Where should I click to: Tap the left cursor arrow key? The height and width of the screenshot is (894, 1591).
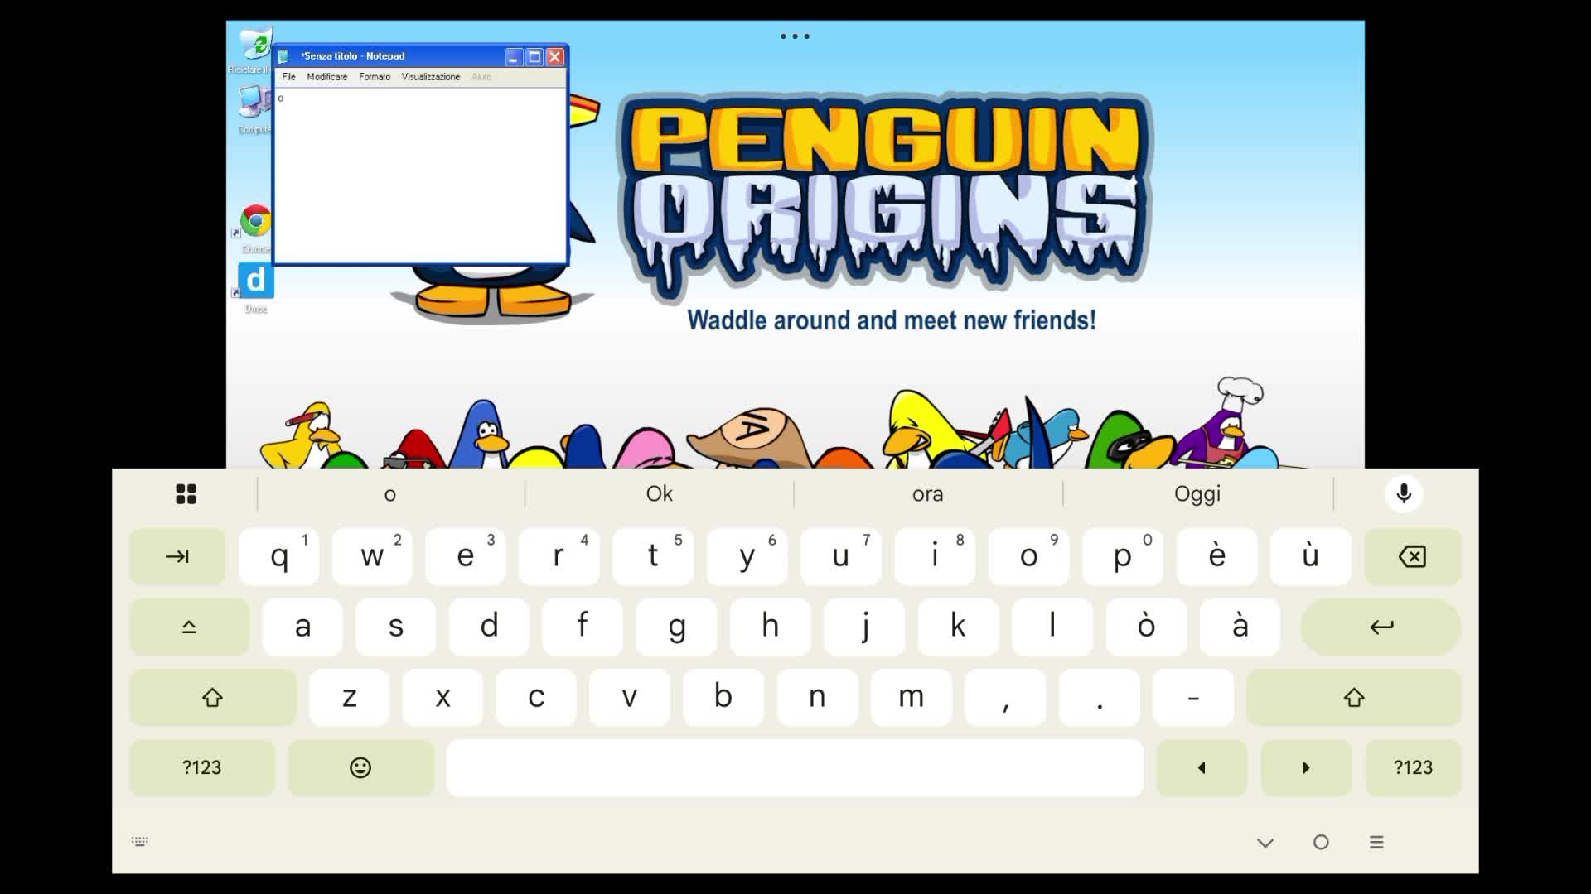(1202, 767)
